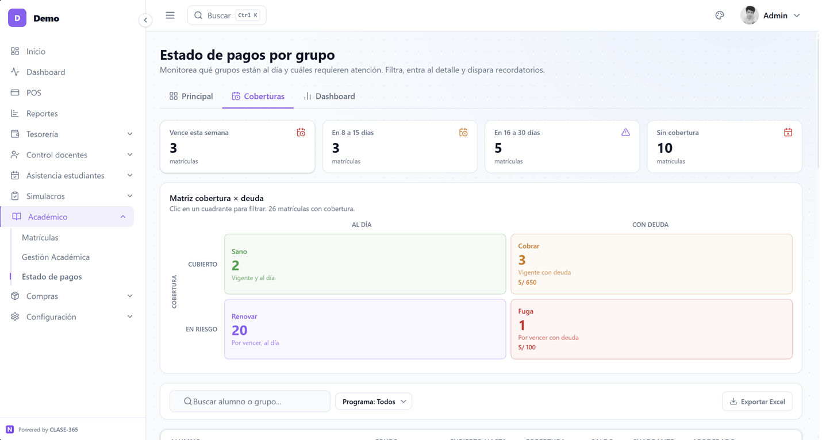Expand the Asistencia estudiantes chevron
This screenshot has height=440, width=822.
click(130, 175)
